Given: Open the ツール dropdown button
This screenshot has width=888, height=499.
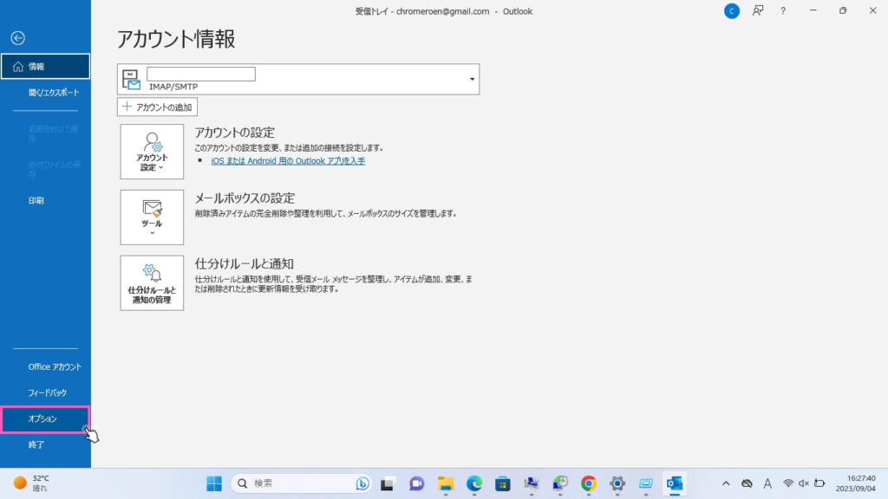Looking at the screenshot, I should point(152,217).
